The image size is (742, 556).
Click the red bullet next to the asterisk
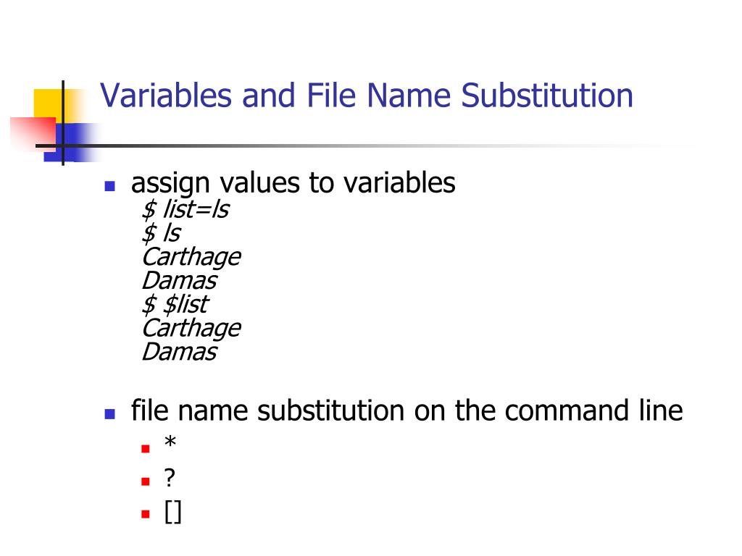[x=145, y=449]
